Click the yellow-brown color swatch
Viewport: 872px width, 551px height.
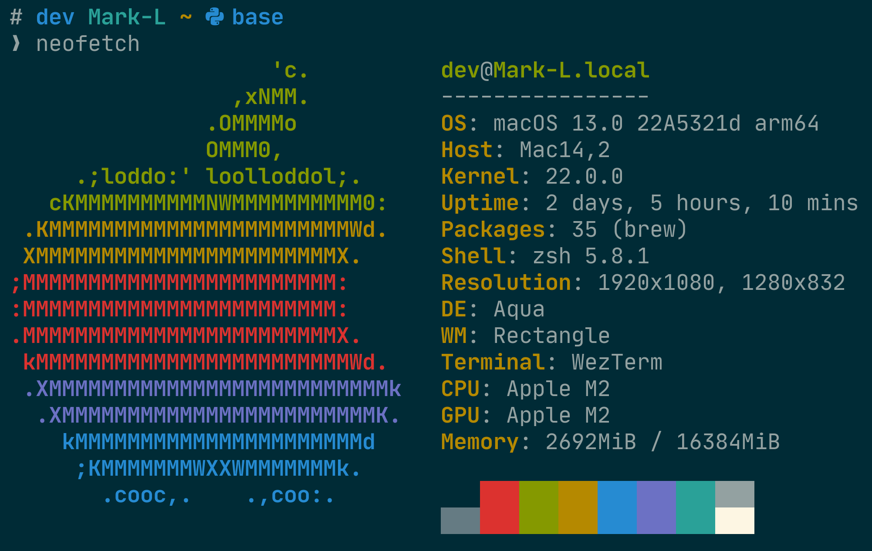pyautogui.click(x=578, y=507)
